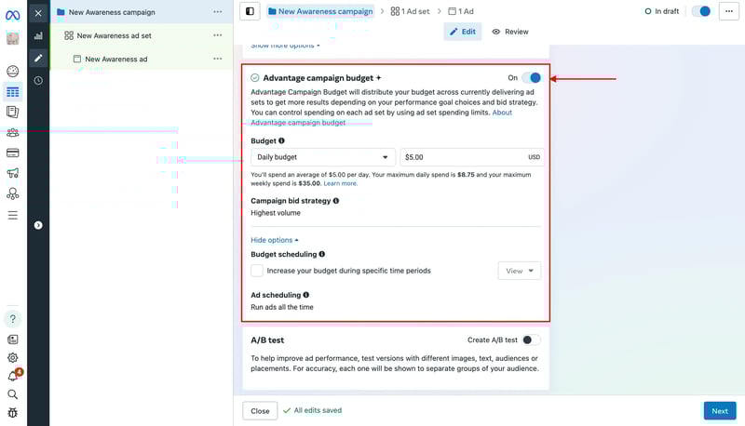Open the Events Manager nodes icon
This screenshot has width=745, height=426.
point(13,193)
